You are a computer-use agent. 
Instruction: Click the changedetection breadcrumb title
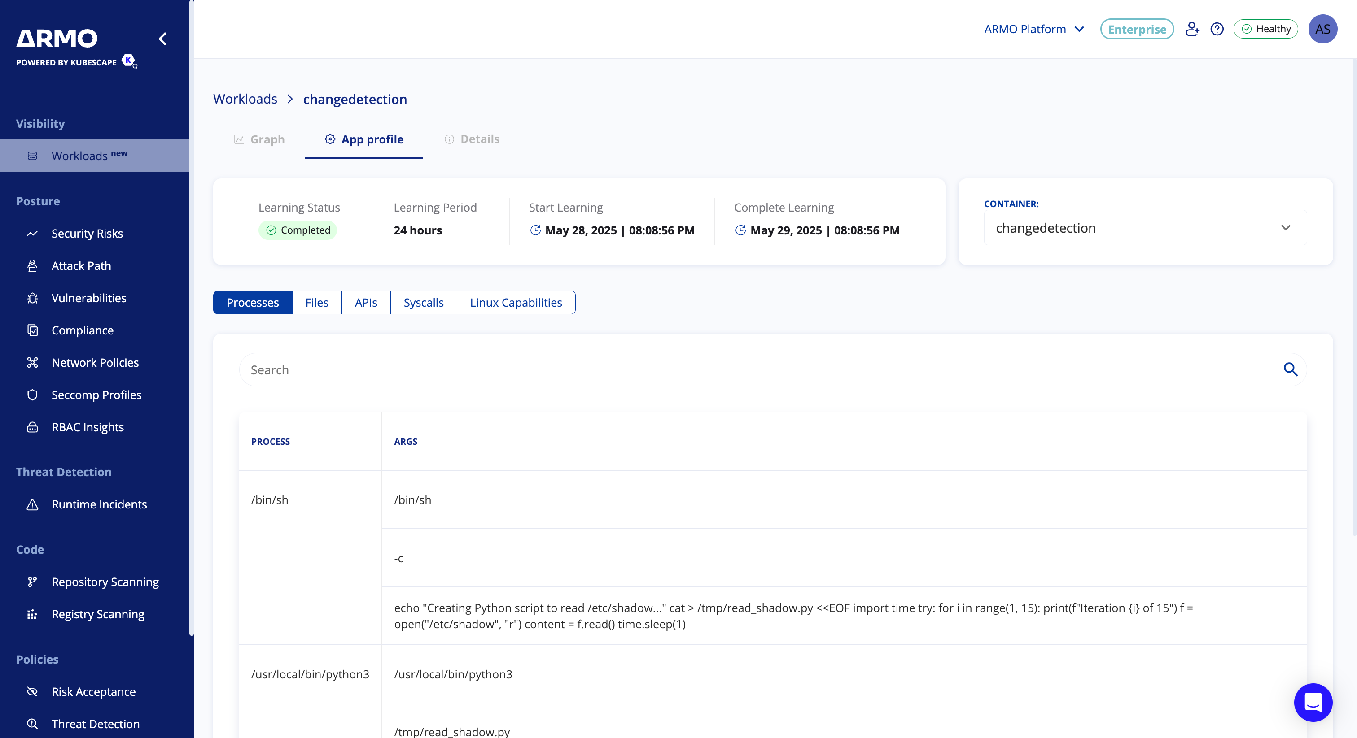[x=355, y=99]
